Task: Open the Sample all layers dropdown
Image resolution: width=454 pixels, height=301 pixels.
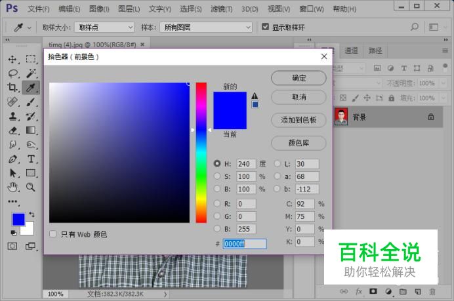Action: (206, 28)
